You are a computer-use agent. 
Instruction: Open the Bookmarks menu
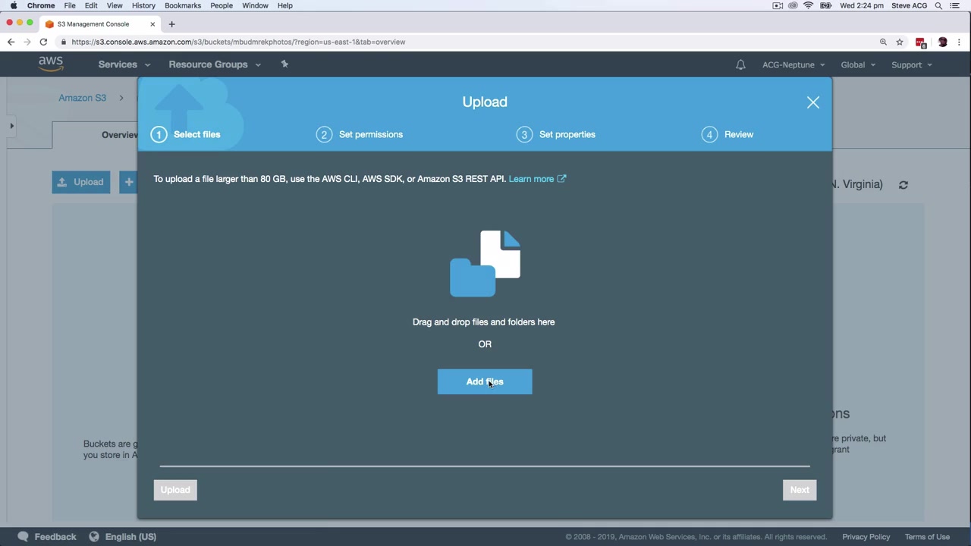coord(183,5)
